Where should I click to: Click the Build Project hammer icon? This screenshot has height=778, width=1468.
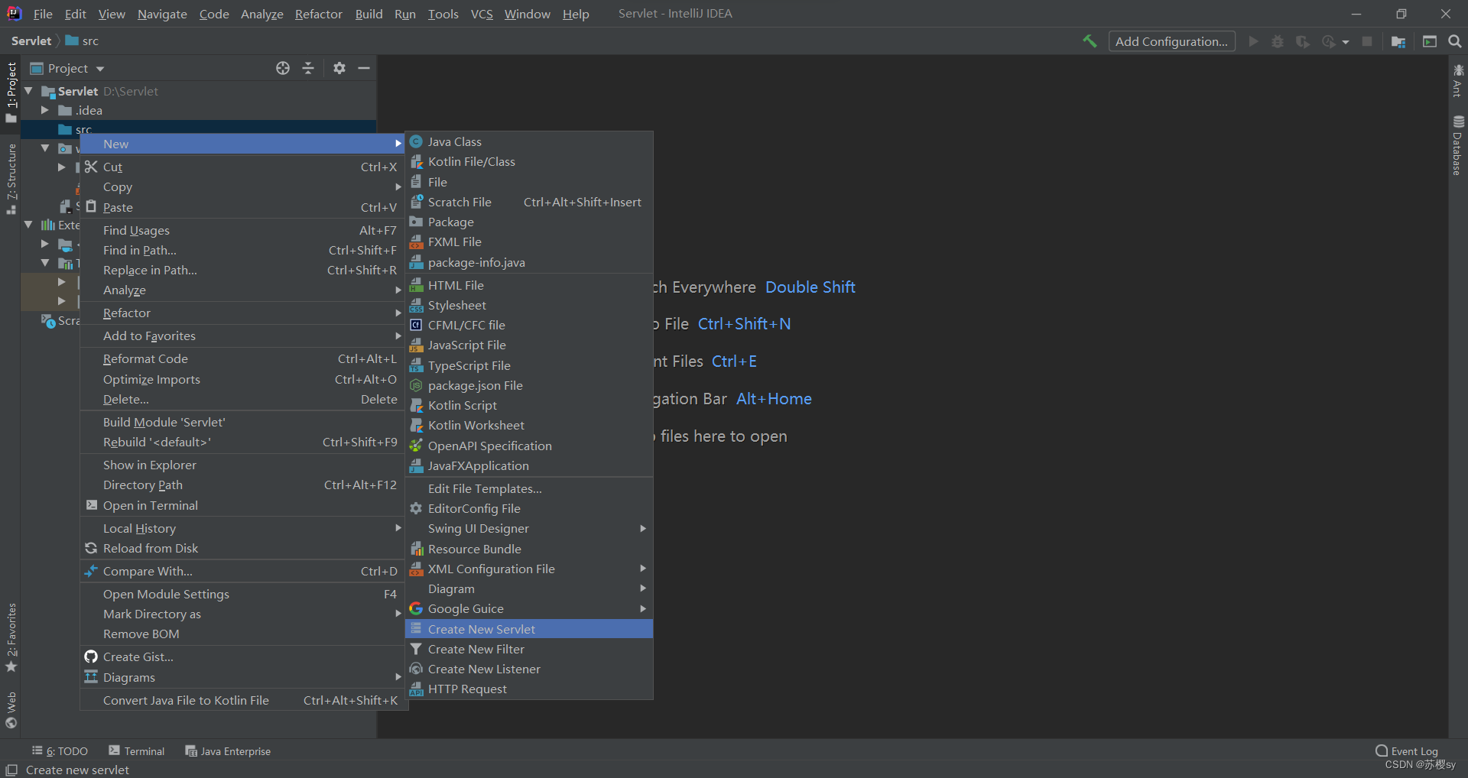coord(1090,41)
